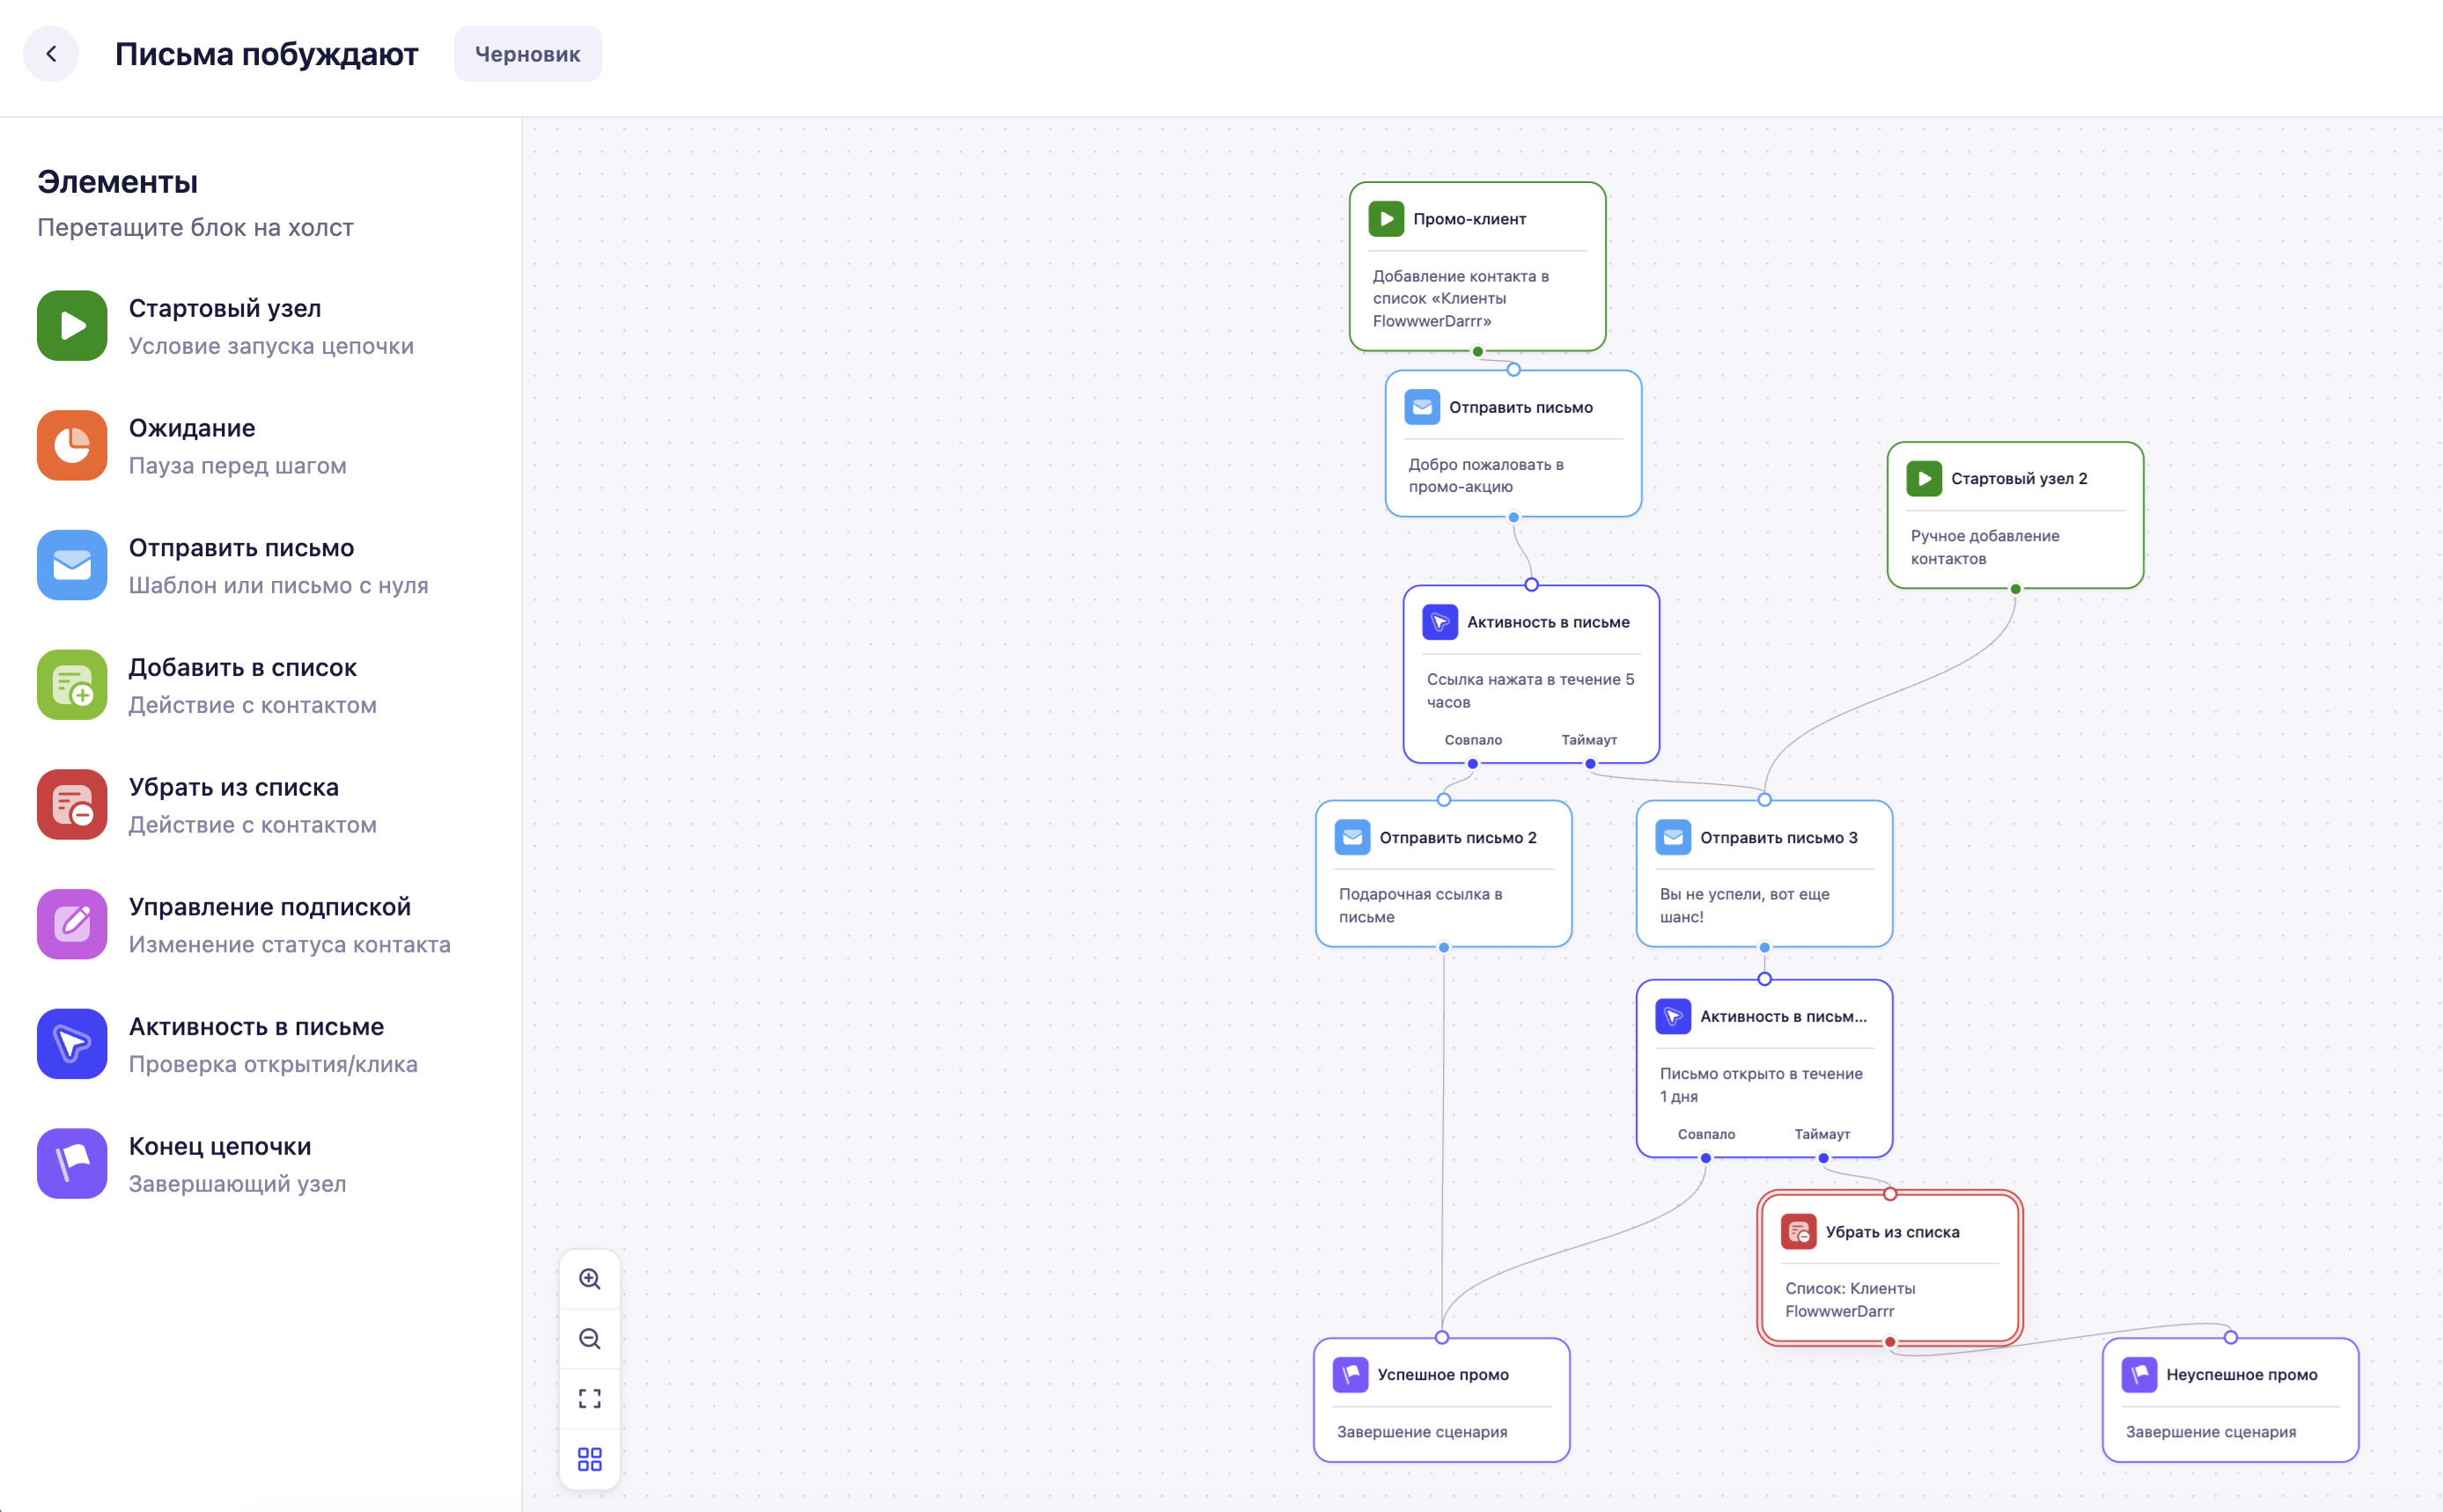Click Отправить письмо sidebar element label
The image size is (2443, 1512).
(241, 548)
